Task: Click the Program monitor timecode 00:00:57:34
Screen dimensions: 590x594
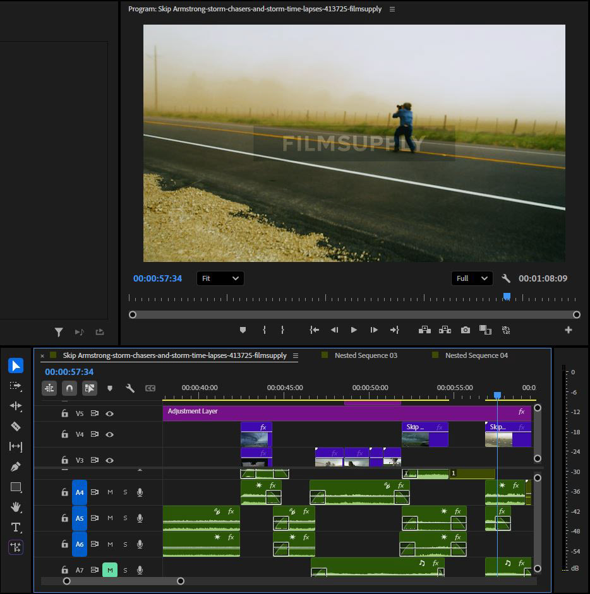Action: click(157, 278)
